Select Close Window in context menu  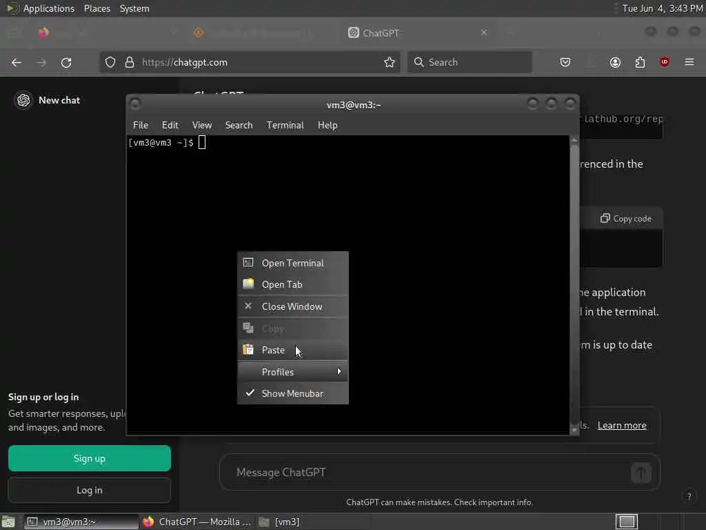(292, 306)
